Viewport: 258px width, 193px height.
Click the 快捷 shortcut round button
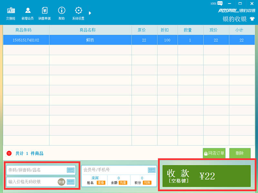61,182
